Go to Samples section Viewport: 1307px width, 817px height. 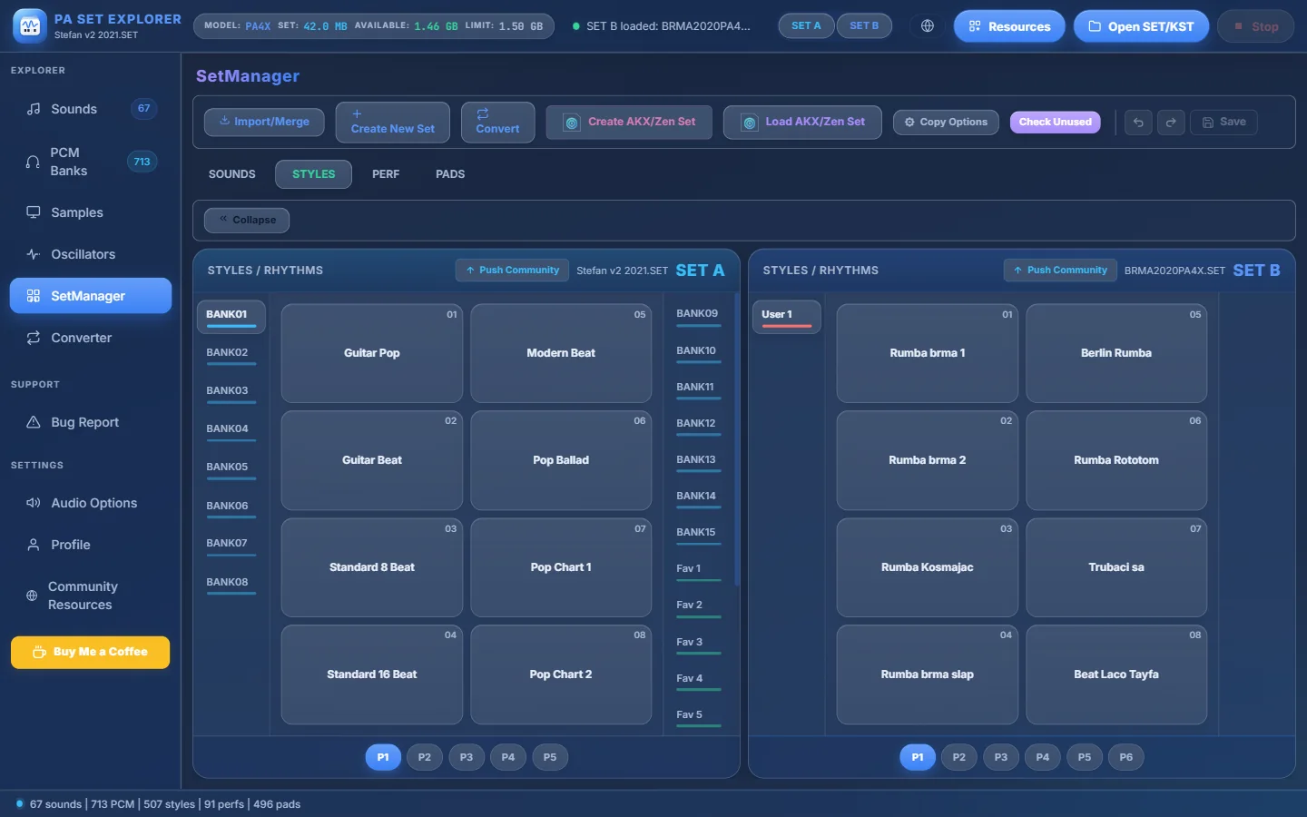91,212
